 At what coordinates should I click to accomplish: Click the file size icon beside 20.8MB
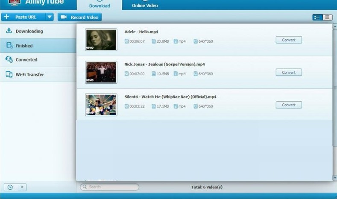[154, 41]
